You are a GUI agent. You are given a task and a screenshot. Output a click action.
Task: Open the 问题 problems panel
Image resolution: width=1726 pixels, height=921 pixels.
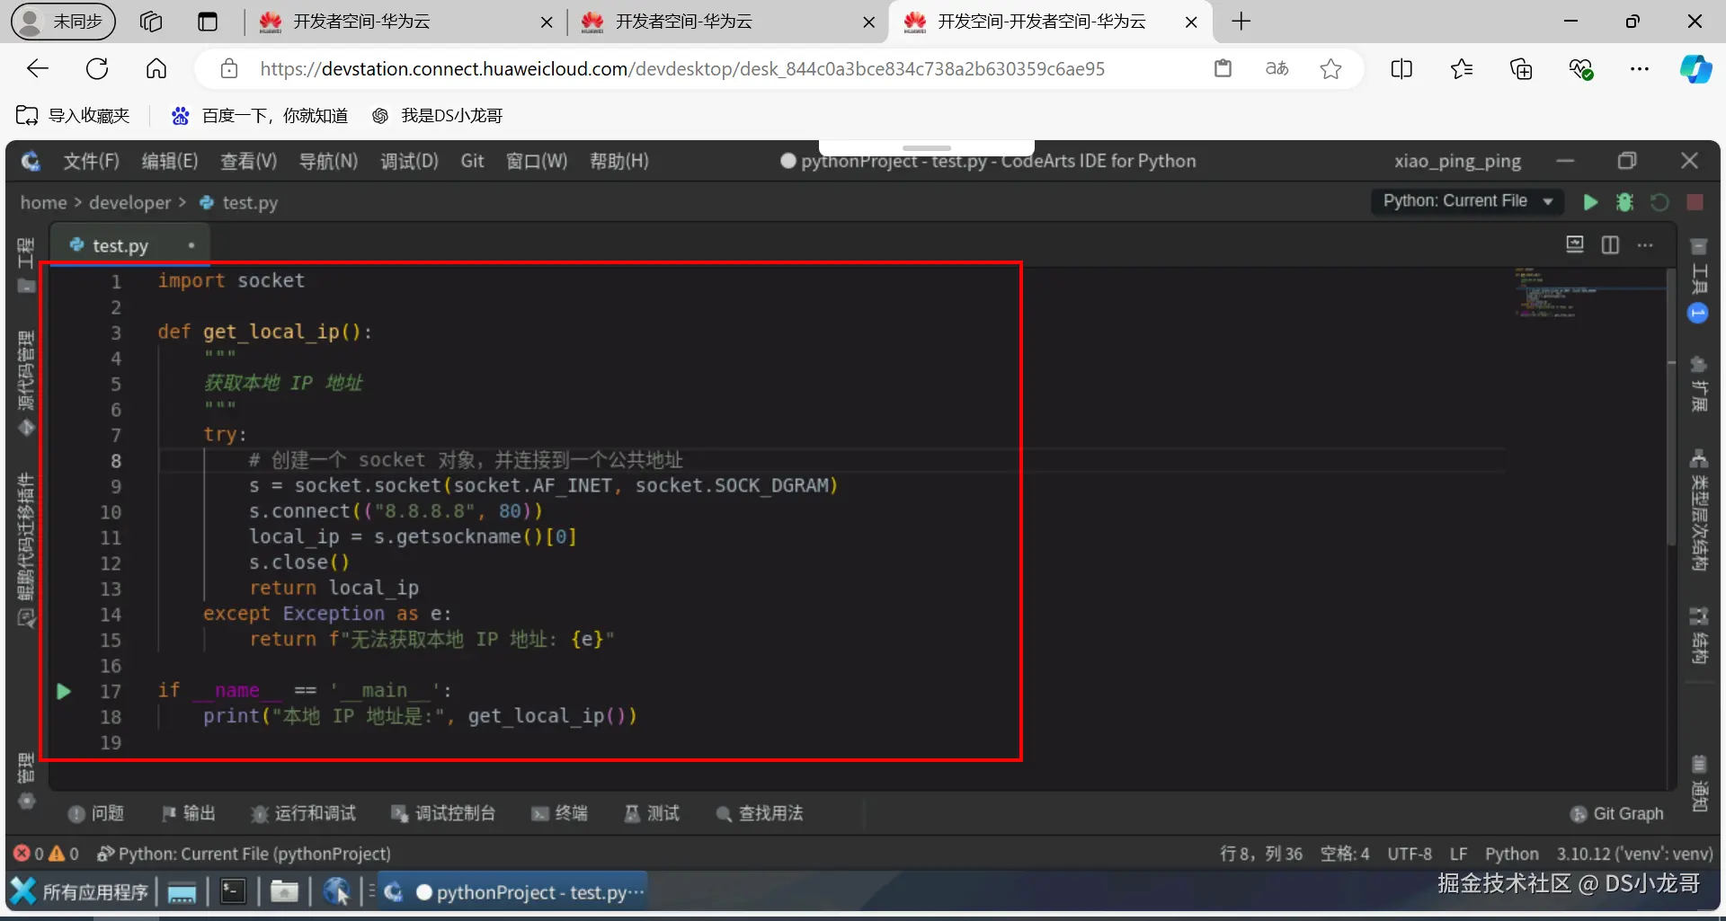tap(96, 813)
